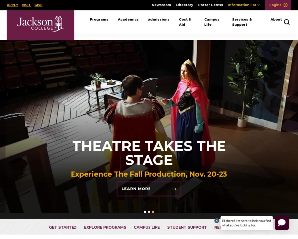The height and width of the screenshot is (239, 298).
Task: Open the Campus Life menu
Action: coord(212,22)
